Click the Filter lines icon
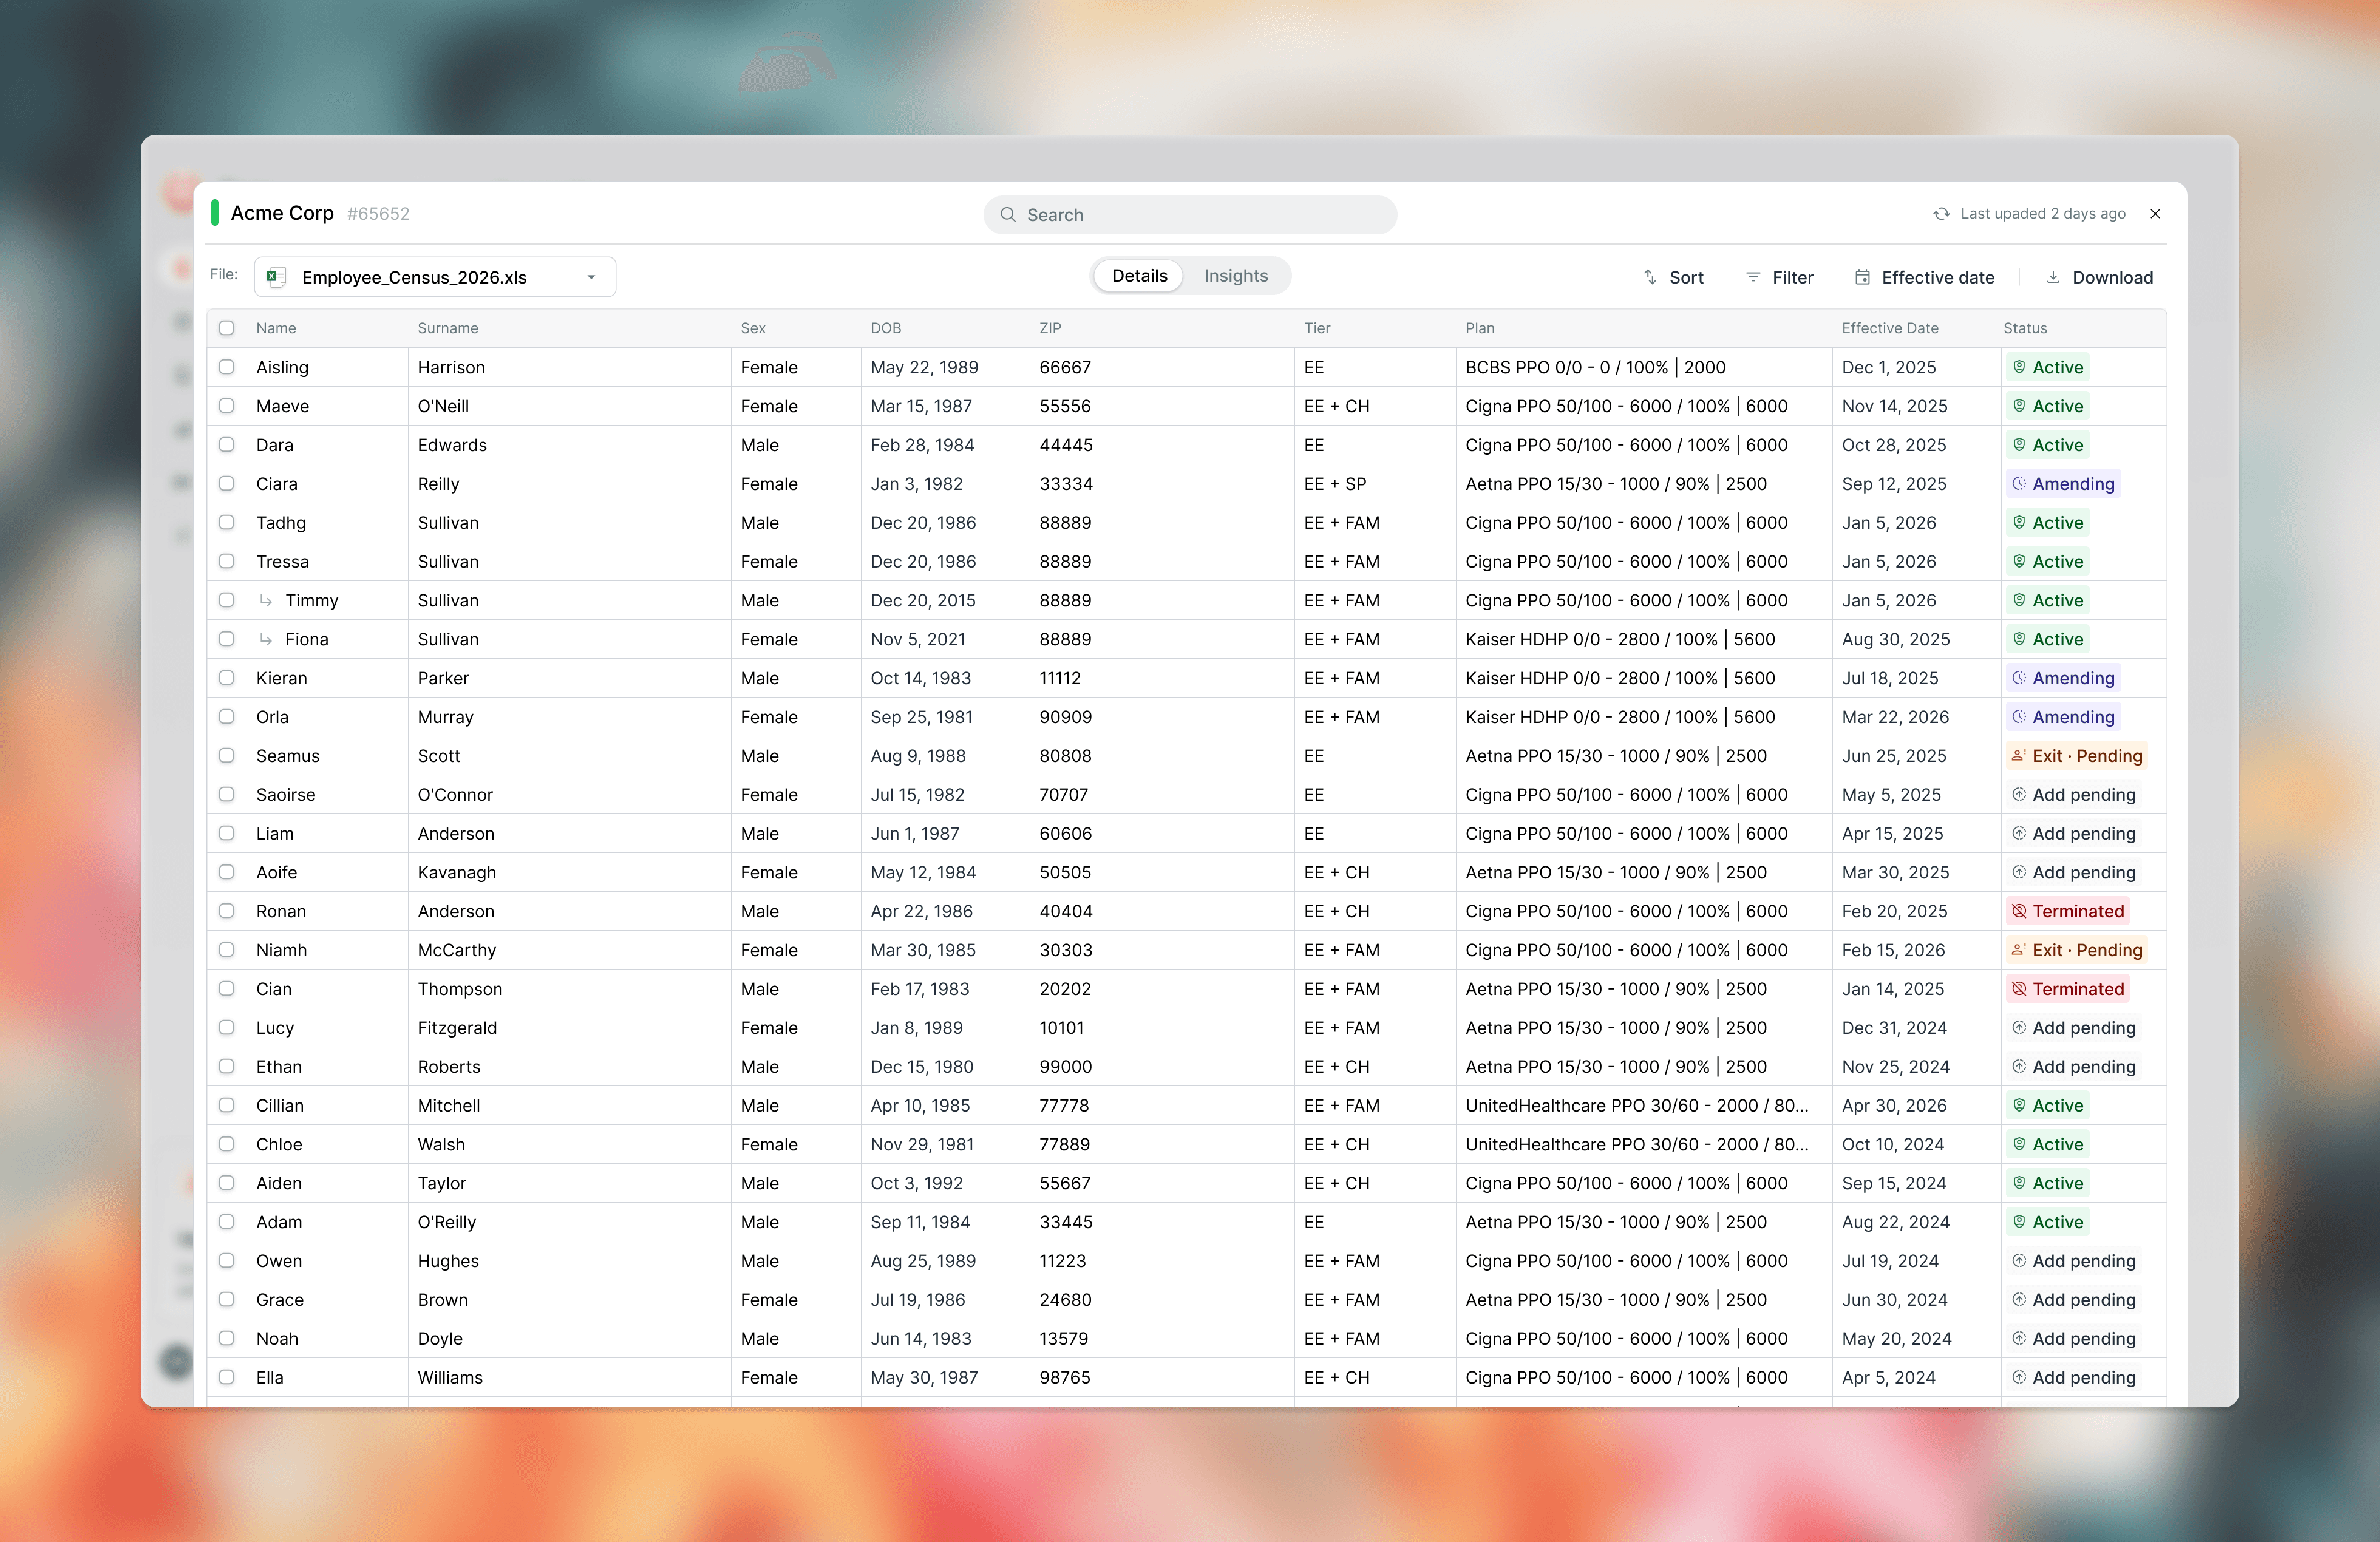Screen dimensions: 2380x1542 tap(1753, 277)
